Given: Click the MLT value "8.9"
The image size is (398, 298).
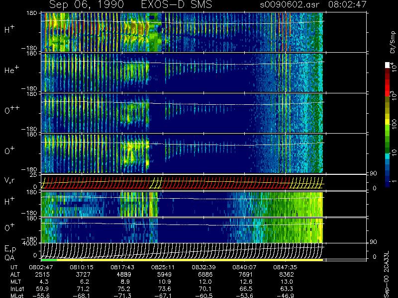Looking at the screenshot, I should coord(125,282).
